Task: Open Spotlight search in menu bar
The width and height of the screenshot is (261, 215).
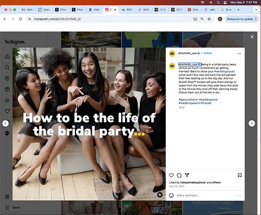Action: tap(218, 2)
